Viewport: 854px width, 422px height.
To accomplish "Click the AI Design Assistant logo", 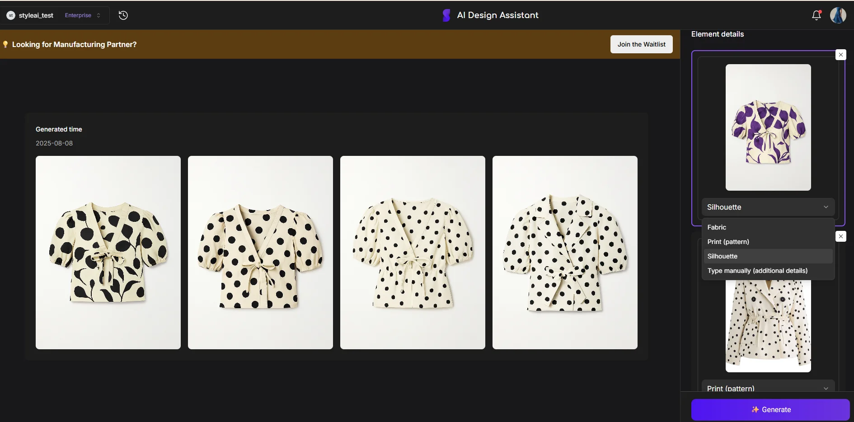I will tap(446, 15).
